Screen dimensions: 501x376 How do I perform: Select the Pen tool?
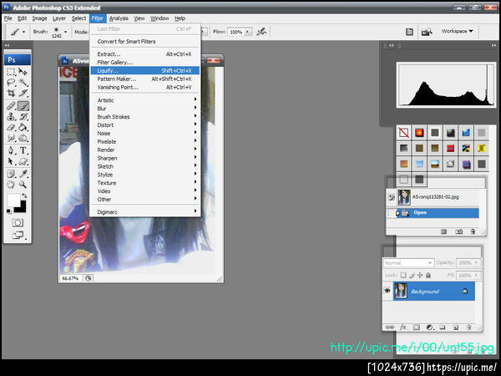(x=11, y=150)
